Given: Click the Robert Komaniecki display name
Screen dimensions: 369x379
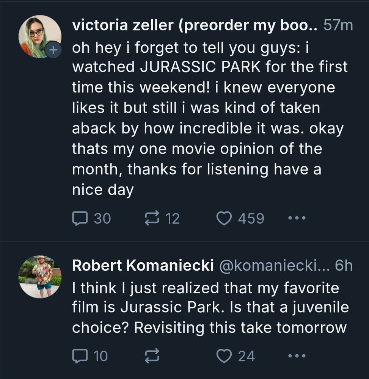Looking at the screenshot, I should coord(142,266).
